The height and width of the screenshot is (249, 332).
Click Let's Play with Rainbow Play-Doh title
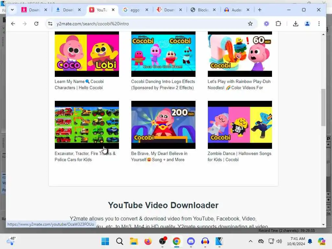coord(239,85)
